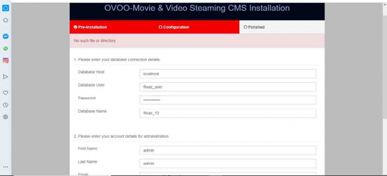Open the three-dot sidebar setup menu
Image resolution: width=387 pixels, height=176 pixels.
point(5,167)
